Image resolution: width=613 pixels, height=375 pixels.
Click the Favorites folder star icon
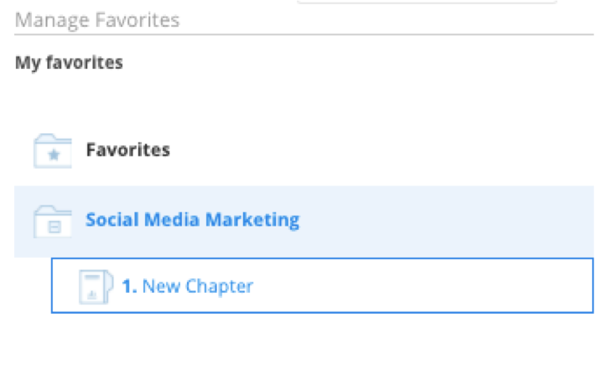[52, 151]
